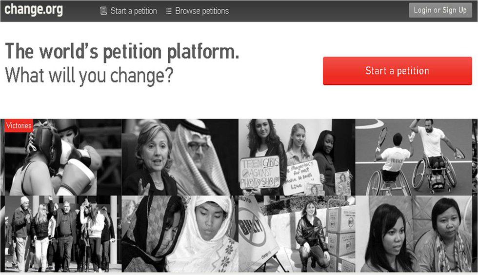Open the photo of two seated dark-haired women
The image size is (478, 275).
tap(414, 234)
